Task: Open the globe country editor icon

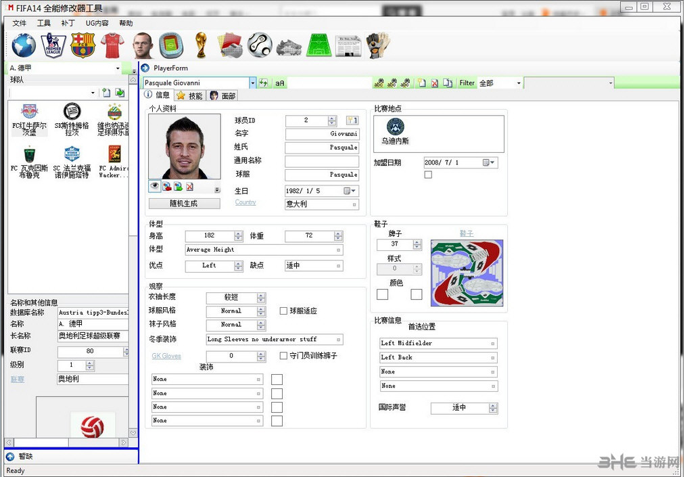Action: coord(24,45)
